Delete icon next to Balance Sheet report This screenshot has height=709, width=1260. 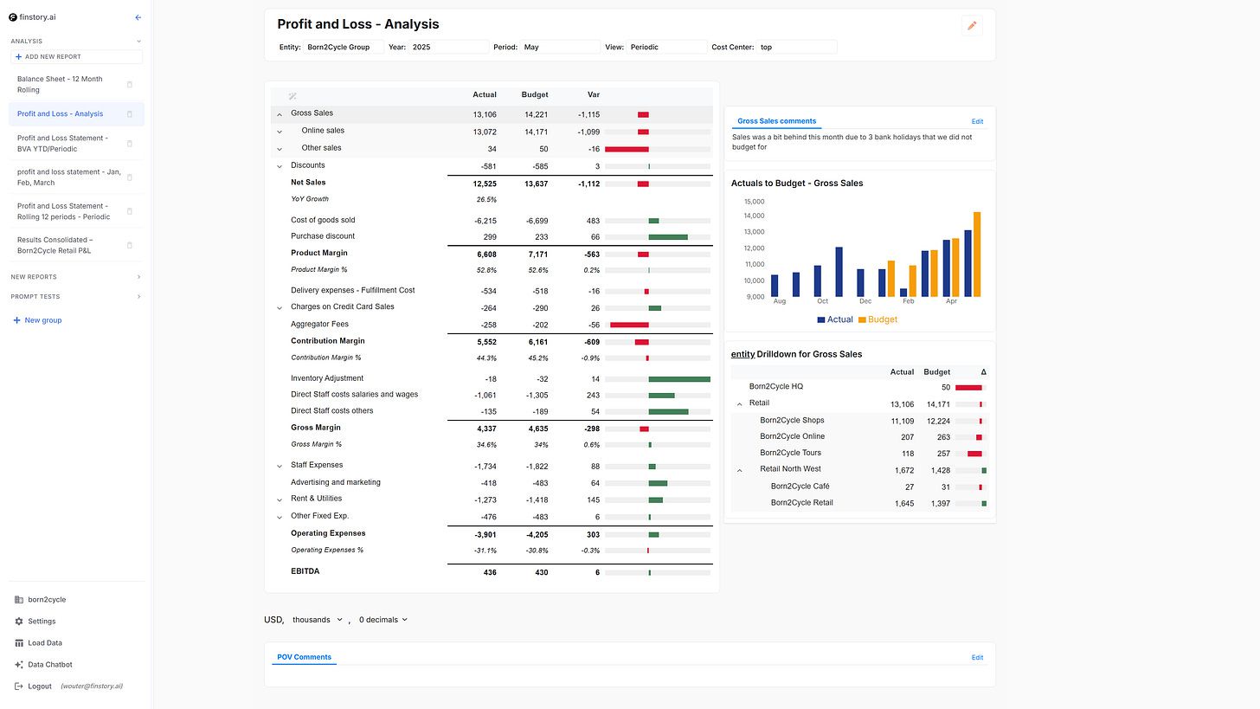[130, 85]
